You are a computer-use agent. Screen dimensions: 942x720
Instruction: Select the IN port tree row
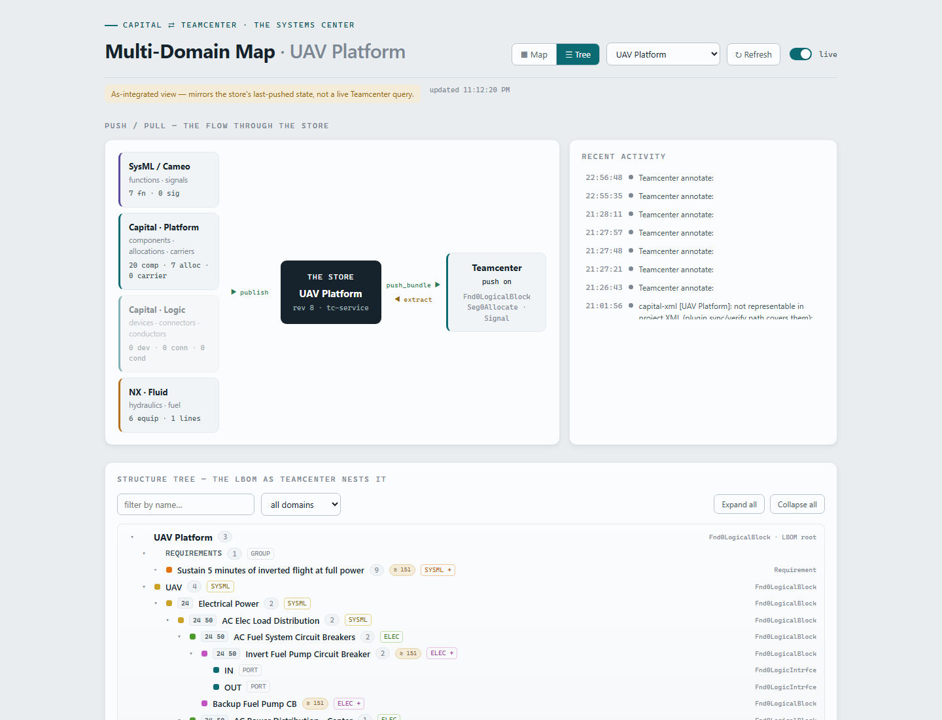coord(471,670)
